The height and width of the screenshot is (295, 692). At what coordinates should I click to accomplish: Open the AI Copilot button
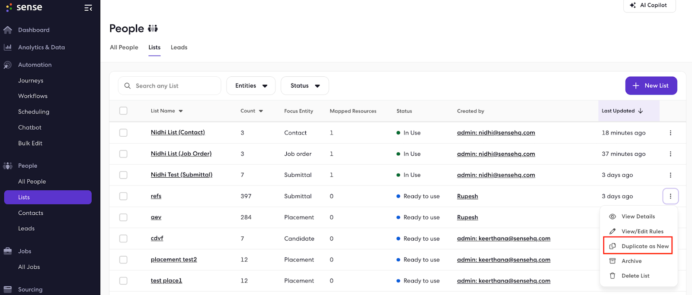(649, 5)
